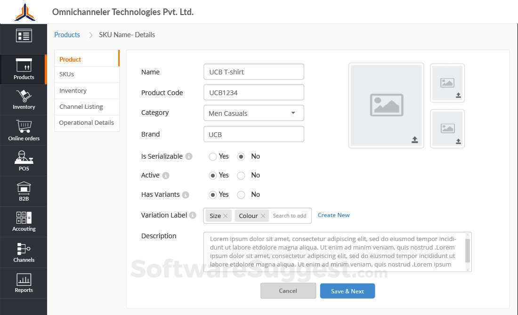Viewport: 518px width, 315px height.
Task: Switch to the SKUs tab
Action: (x=67, y=74)
